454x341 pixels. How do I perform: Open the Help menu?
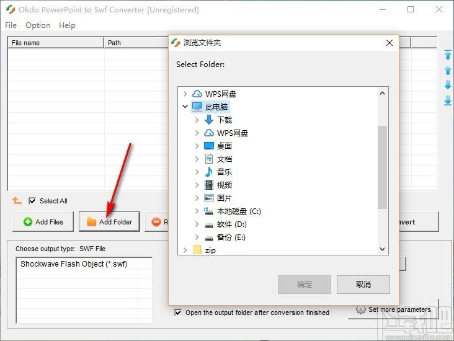pos(67,25)
